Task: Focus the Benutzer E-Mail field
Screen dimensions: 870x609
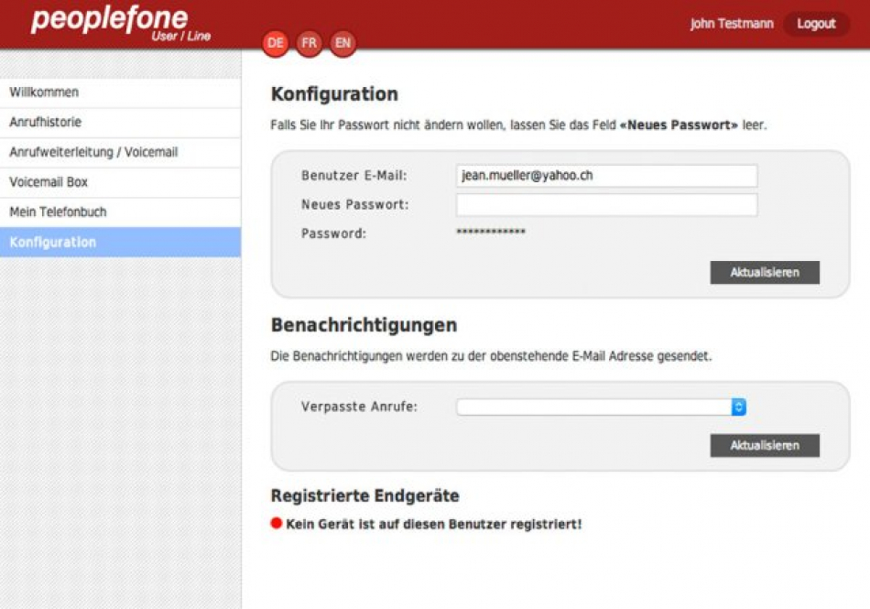Action: coord(606,176)
